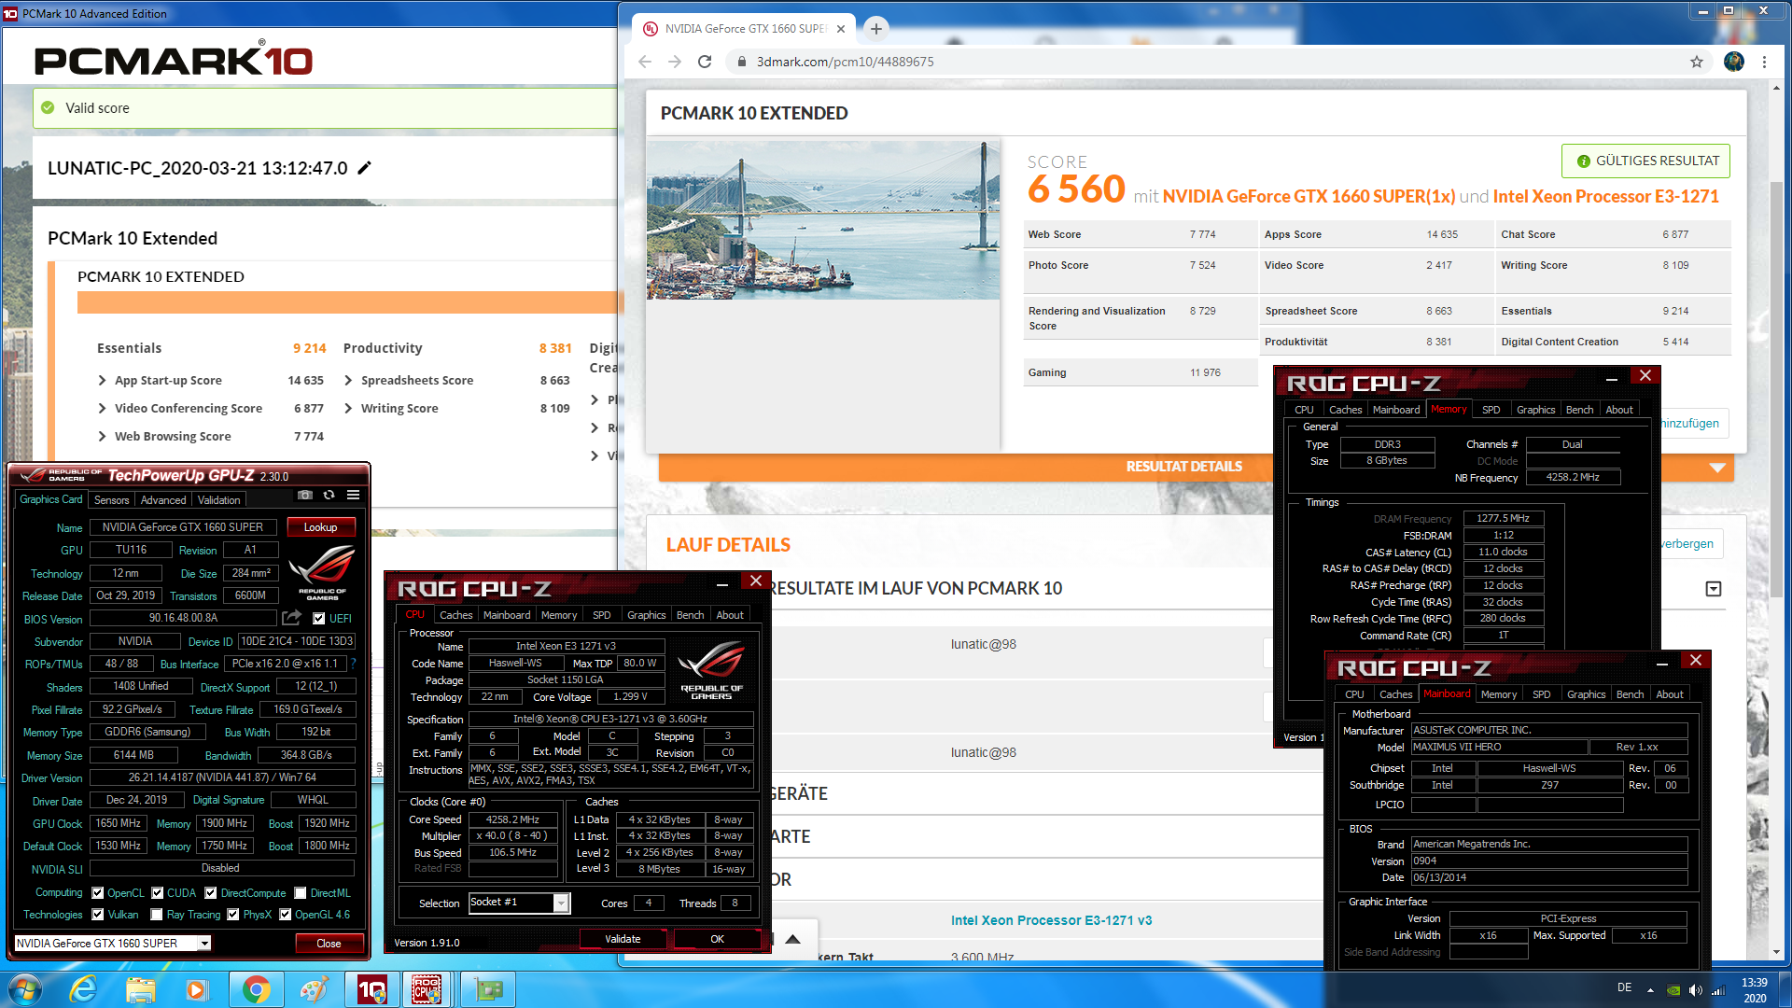Launch Internet Explorer from taskbar

tap(83, 989)
